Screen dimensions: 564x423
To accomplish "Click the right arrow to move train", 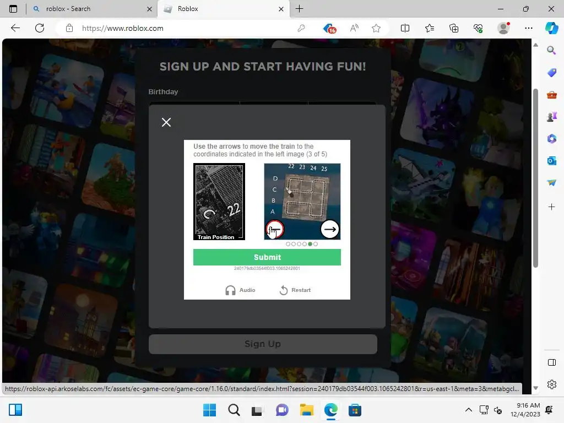I will [x=329, y=229].
